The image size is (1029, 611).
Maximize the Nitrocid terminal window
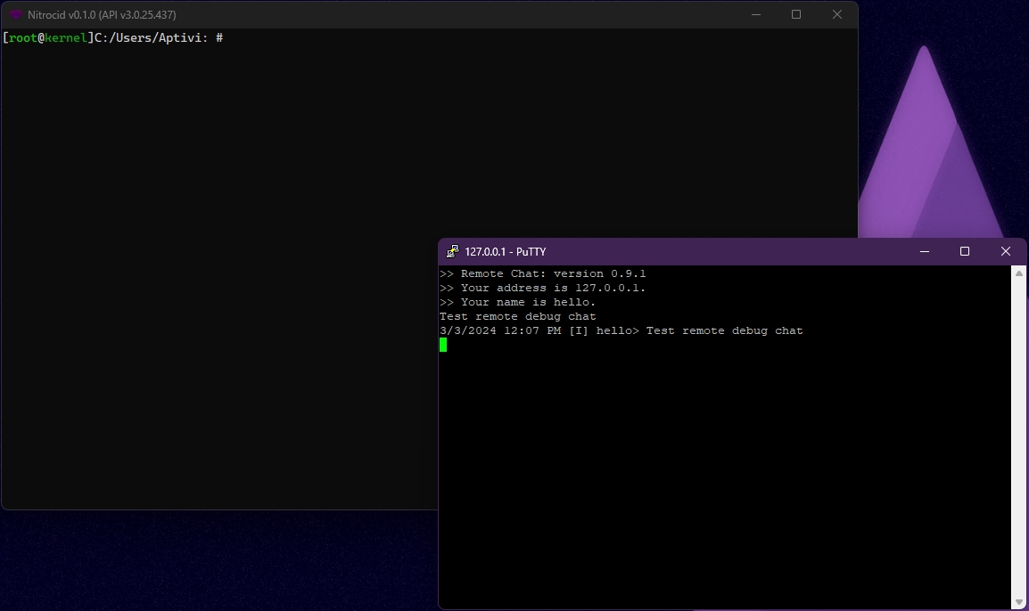(796, 15)
